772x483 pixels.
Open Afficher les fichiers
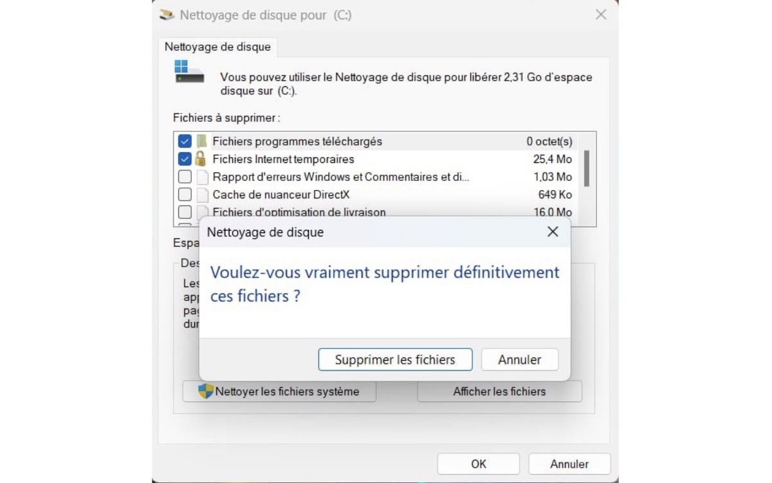(x=499, y=391)
